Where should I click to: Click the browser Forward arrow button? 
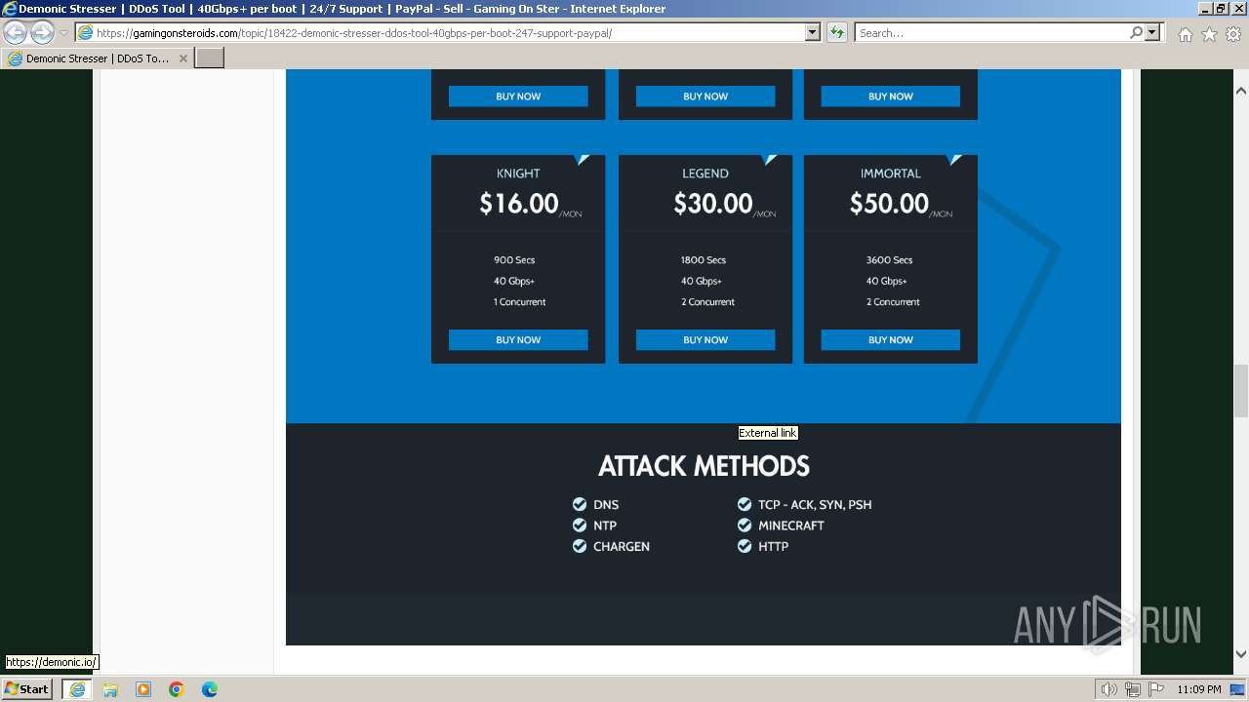(x=42, y=33)
